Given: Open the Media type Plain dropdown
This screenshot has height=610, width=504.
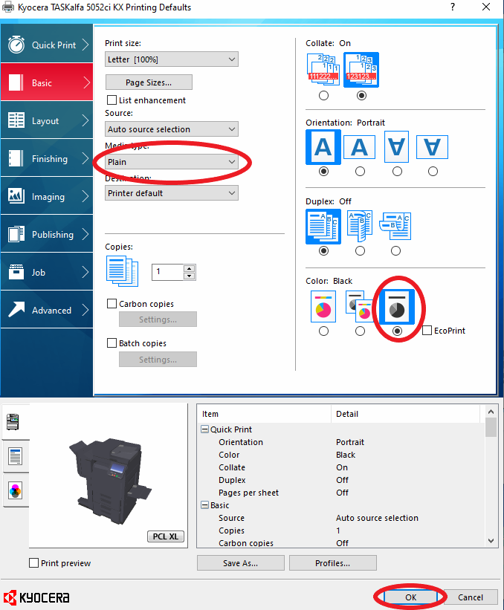Looking at the screenshot, I should click(x=172, y=162).
